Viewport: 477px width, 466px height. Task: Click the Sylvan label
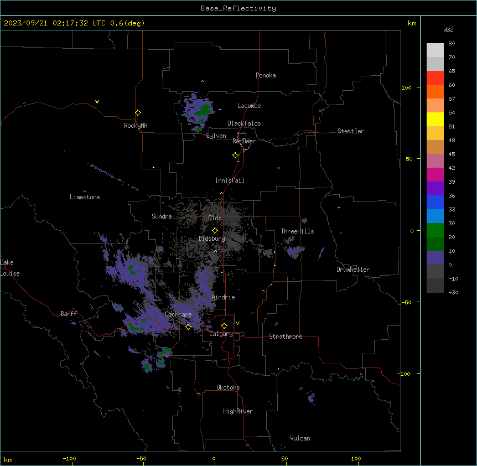[x=216, y=136]
